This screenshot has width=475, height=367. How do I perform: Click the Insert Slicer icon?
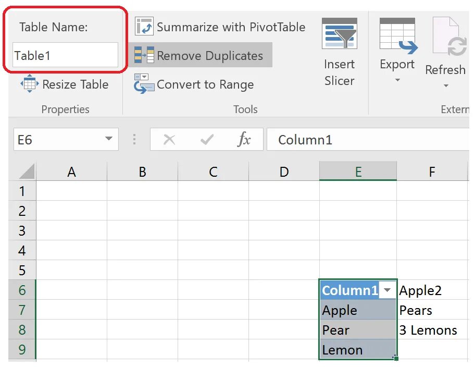pos(339,34)
